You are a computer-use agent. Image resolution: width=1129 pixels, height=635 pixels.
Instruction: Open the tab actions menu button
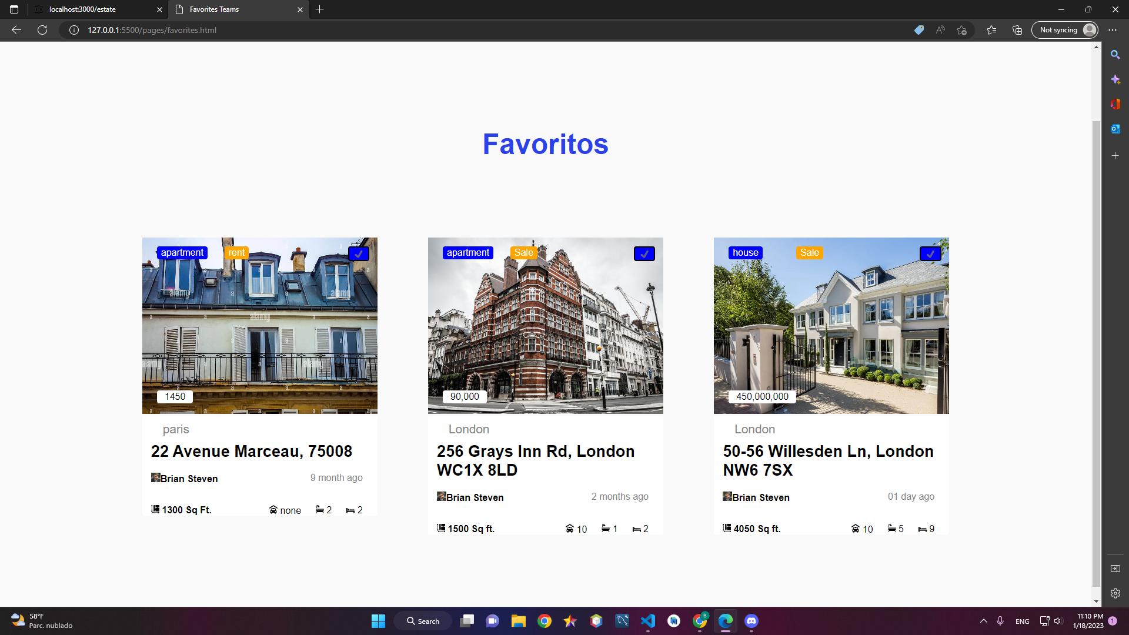click(x=14, y=9)
